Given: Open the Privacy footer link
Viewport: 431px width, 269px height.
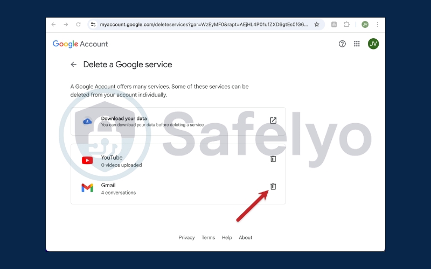Looking at the screenshot, I should [x=186, y=237].
